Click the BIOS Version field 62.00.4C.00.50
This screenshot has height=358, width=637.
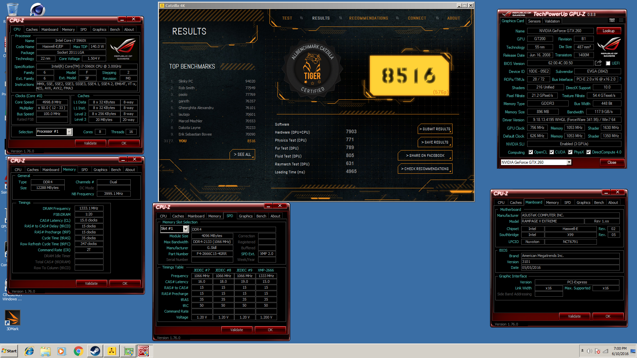point(560,63)
